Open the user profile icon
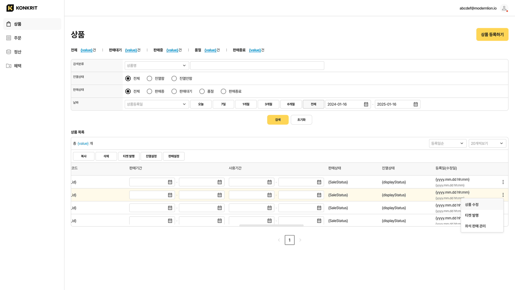 coord(504,8)
